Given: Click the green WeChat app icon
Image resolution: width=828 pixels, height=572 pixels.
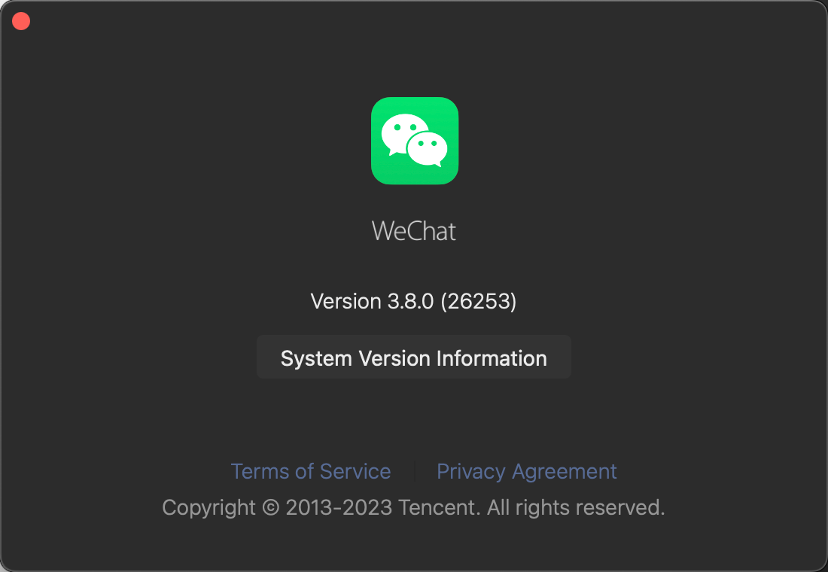Looking at the screenshot, I should 415,141.
